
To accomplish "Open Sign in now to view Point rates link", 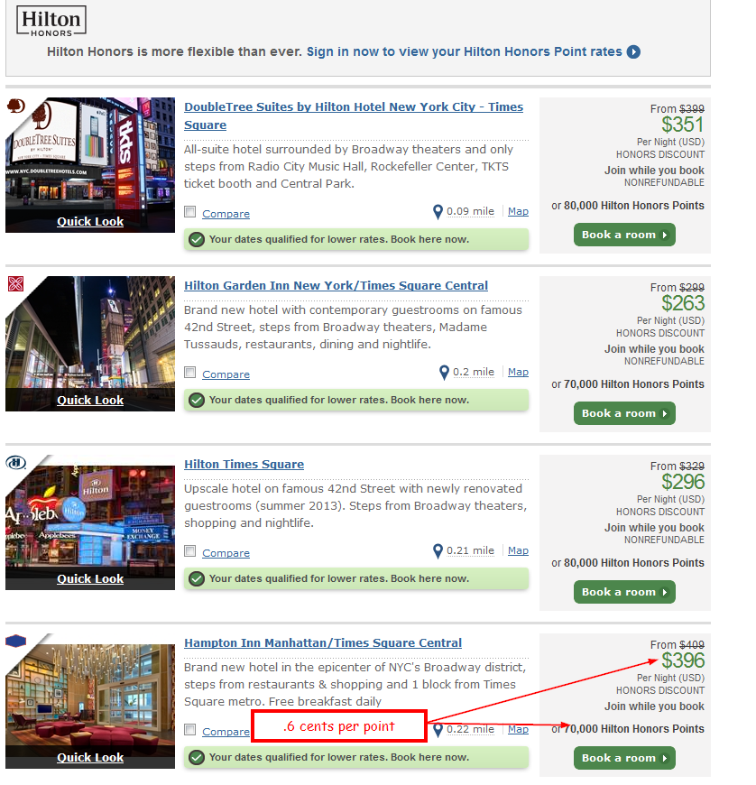I will 464,52.
